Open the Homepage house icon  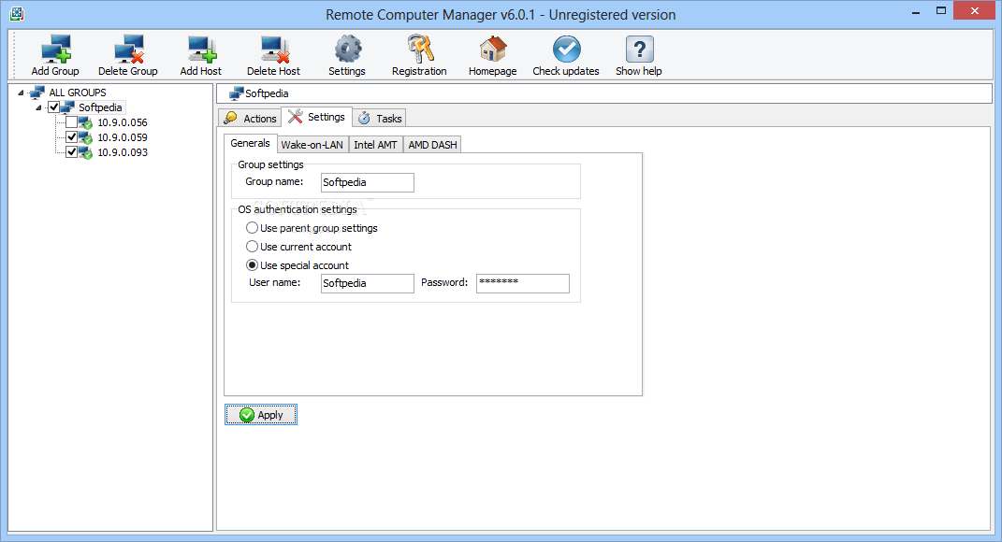493,50
